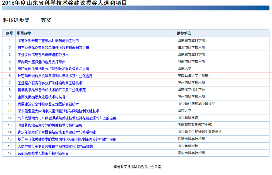272x175 pixels.
Task: Open highlighted project 致密碎屑岩储层核磁共振测井新技术及产业化应用
Action: pos(55,76)
